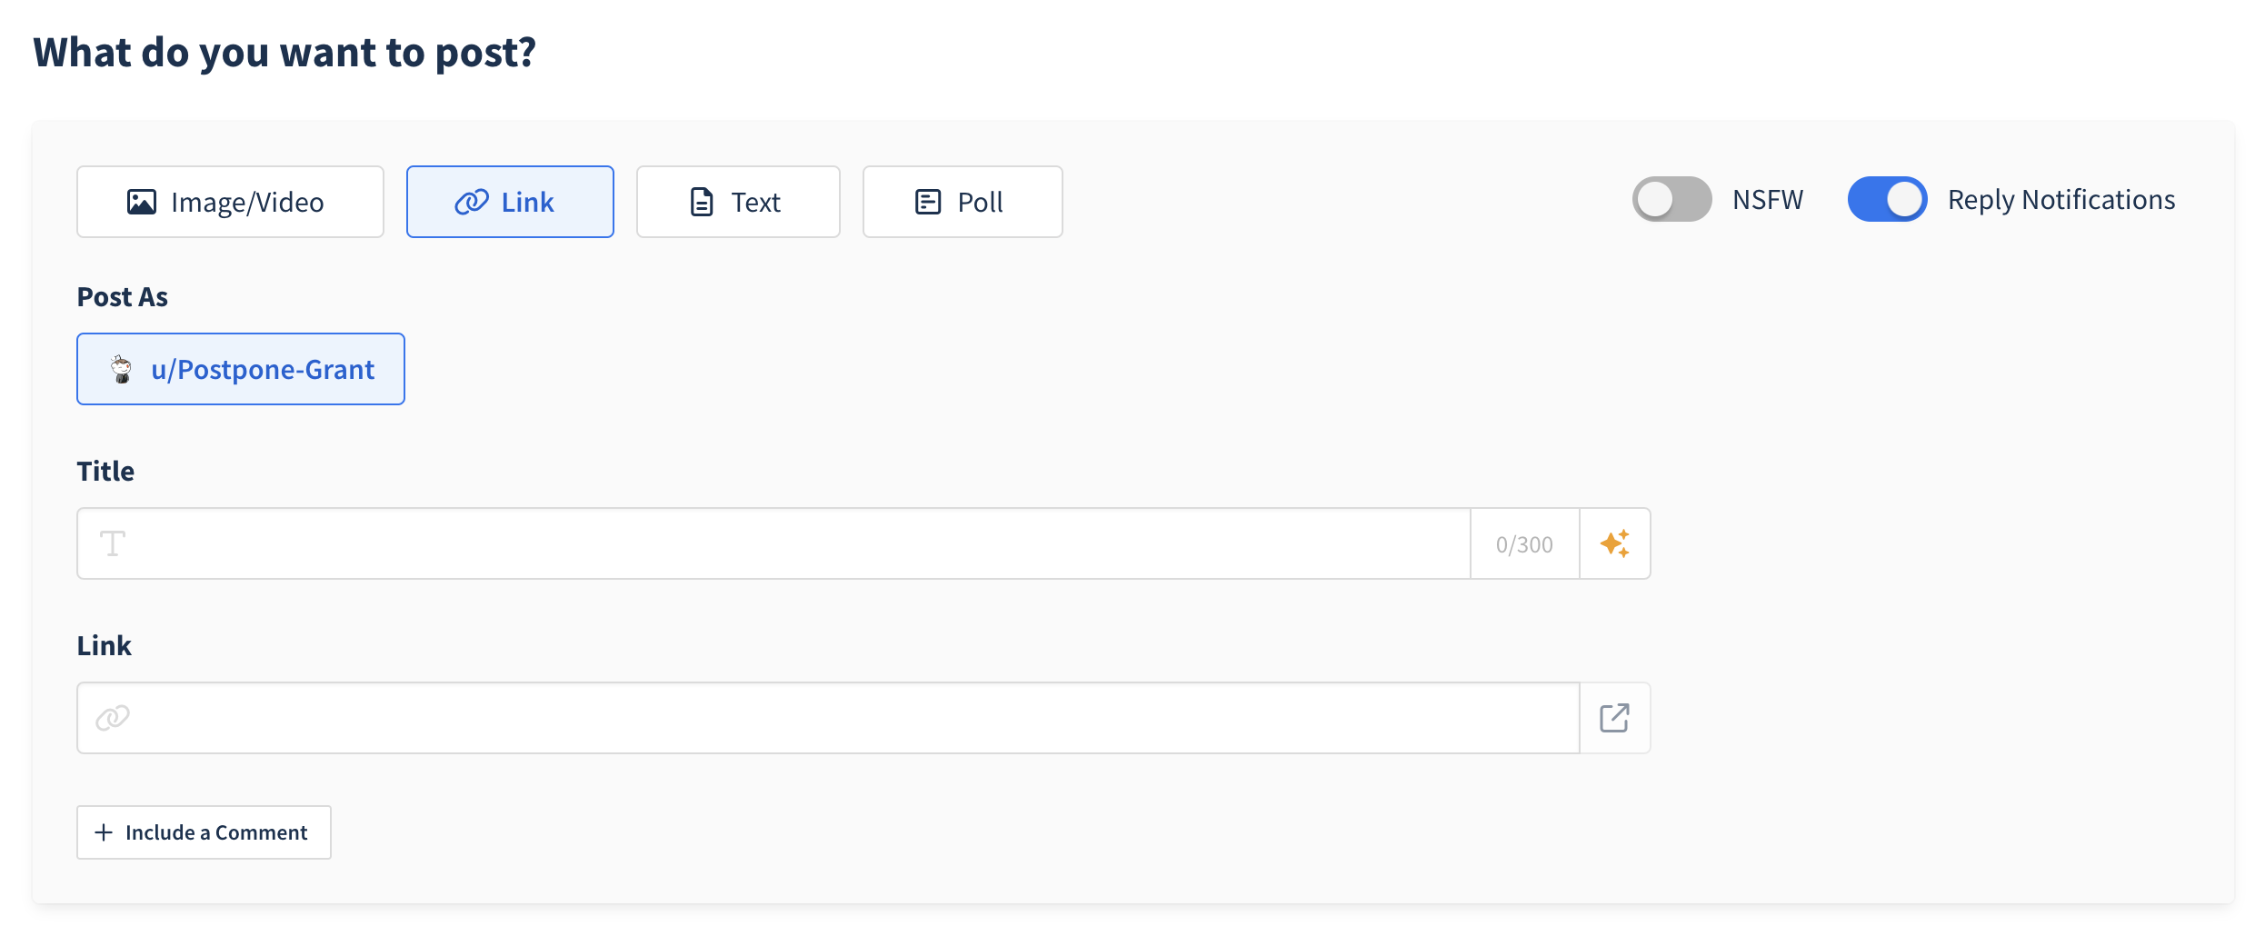Open link in new tab icon

[x=1614, y=718]
